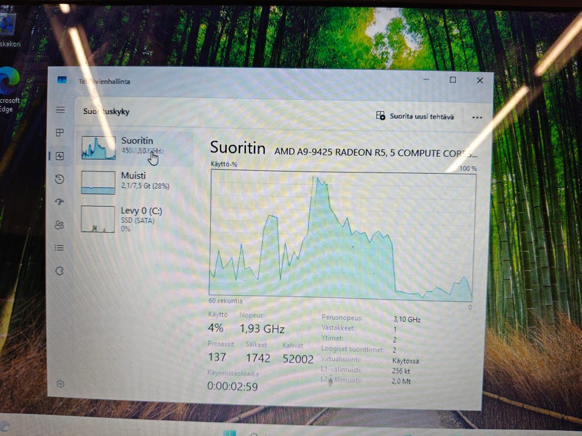Click the Muisti mini graph thumbnail
Image resolution: width=582 pixels, height=436 pixels.
98,182
